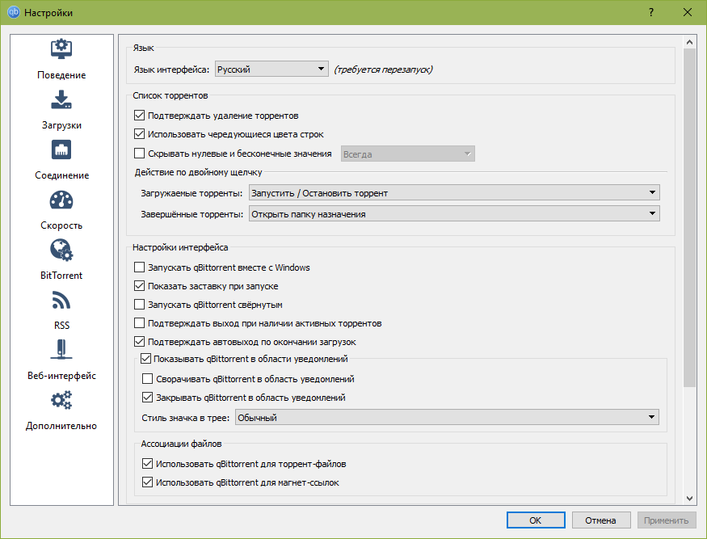Screen dimensions: 707x539
Task: Click the Ассоциации файлов group title
Action: tap(181, 444)
